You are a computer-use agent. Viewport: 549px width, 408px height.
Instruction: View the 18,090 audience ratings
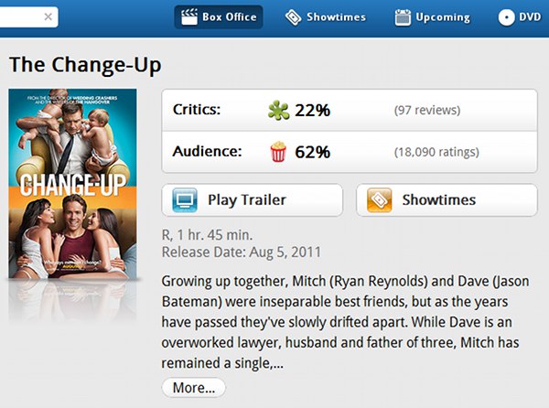pos(435,152)
